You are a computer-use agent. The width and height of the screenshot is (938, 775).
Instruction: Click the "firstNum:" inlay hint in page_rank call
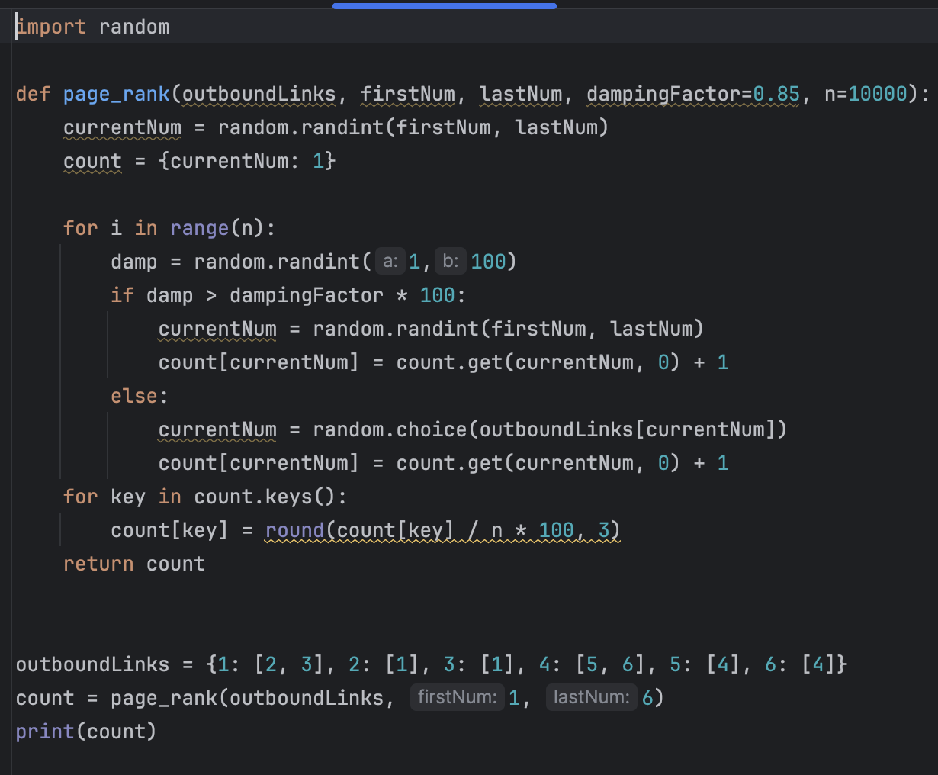coord(457,697)
